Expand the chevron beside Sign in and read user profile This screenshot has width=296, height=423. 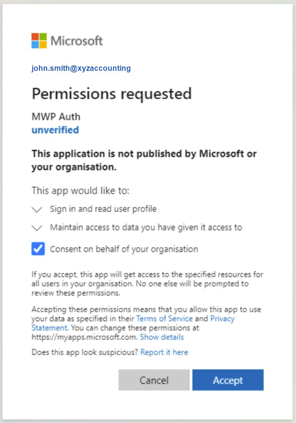click(37, 209)
